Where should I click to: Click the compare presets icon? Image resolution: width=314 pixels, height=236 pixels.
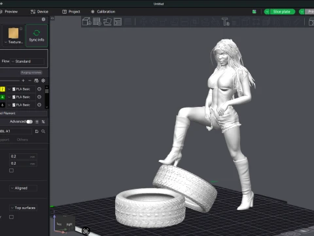tap(43, 122)
